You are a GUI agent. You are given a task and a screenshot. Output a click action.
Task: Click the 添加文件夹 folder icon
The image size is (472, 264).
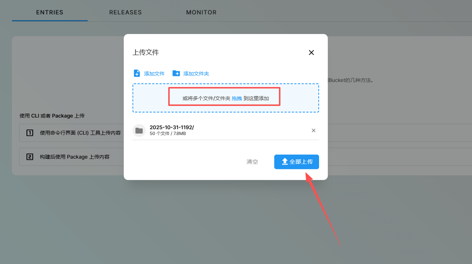click(x=176, y=73)
